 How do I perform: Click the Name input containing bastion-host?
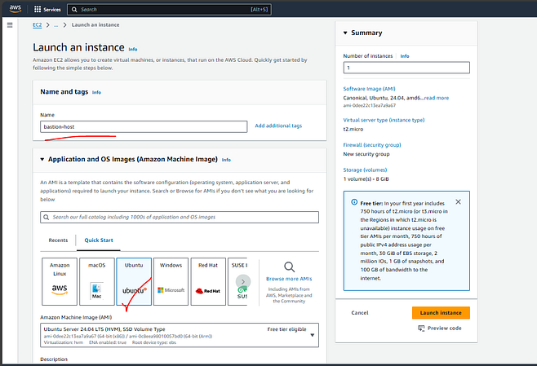click(144, 126)
